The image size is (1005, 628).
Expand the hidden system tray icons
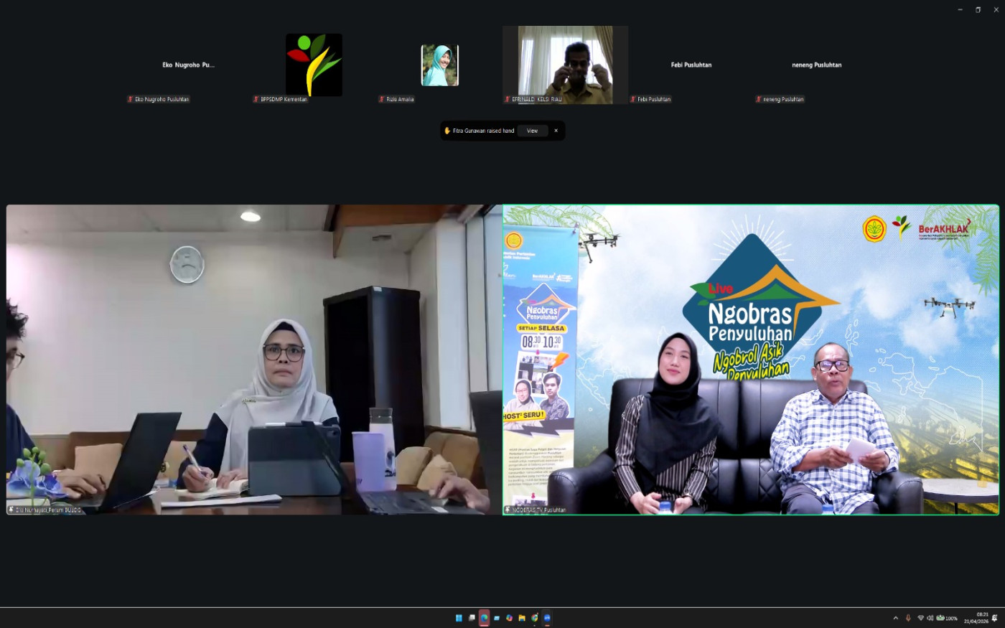[x=895, y=618]
